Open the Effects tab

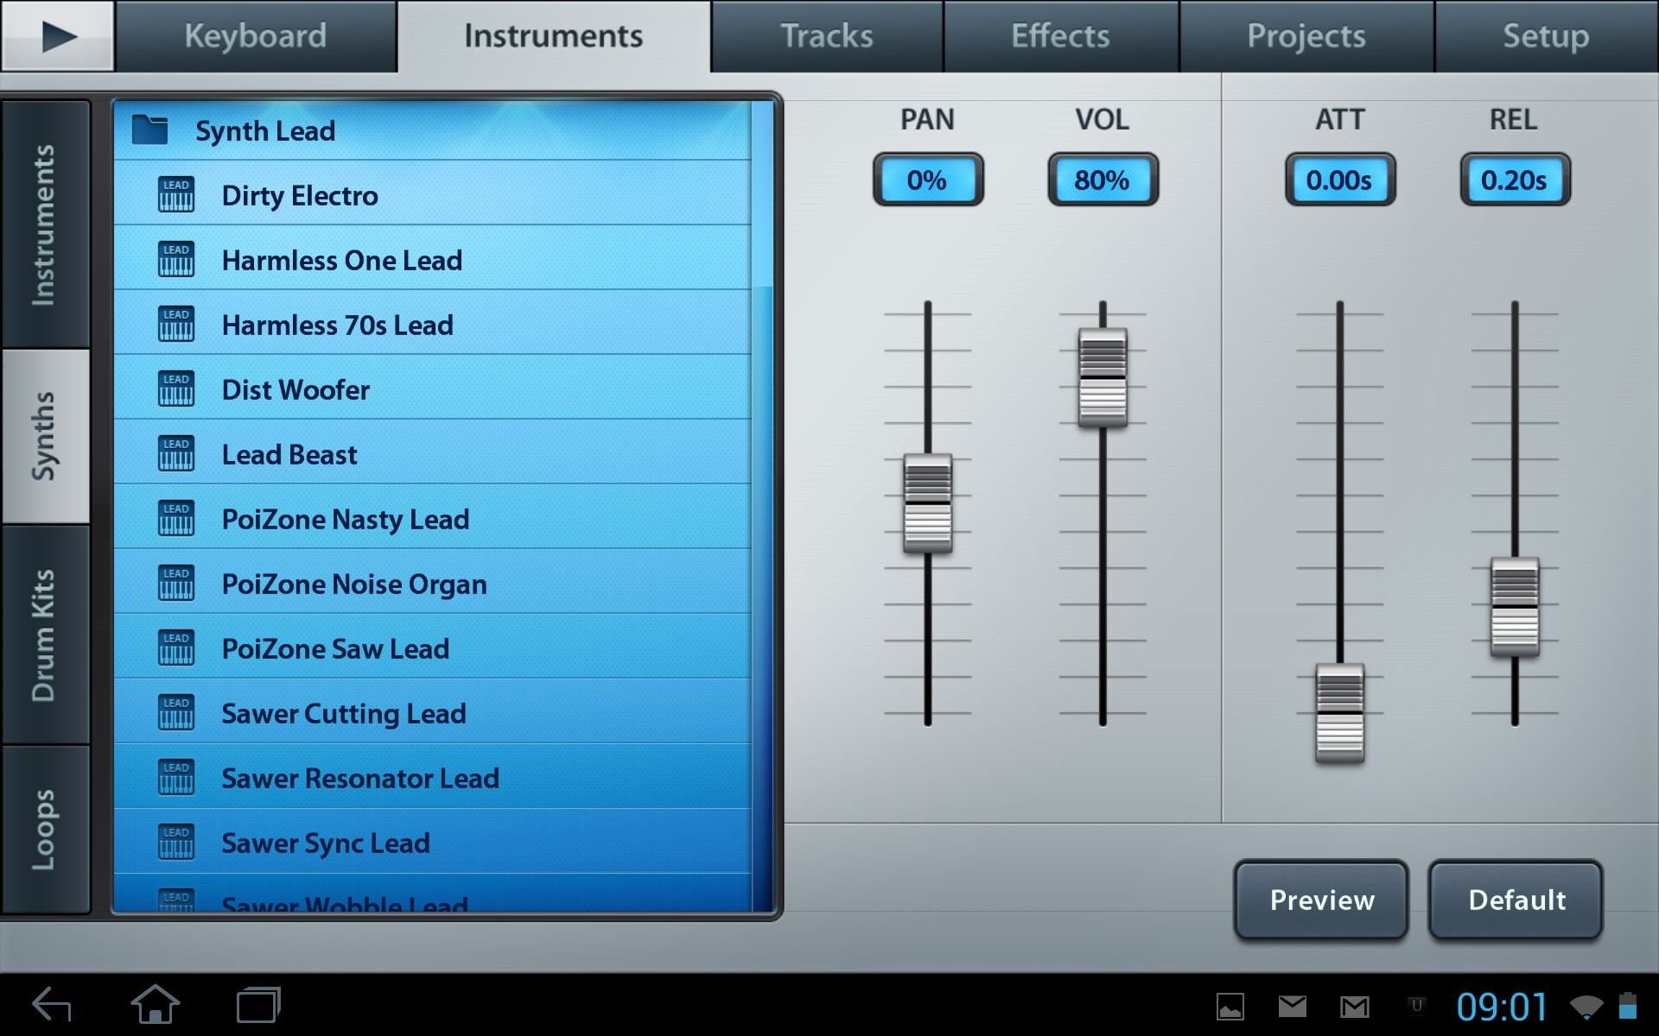[1060, 36]
